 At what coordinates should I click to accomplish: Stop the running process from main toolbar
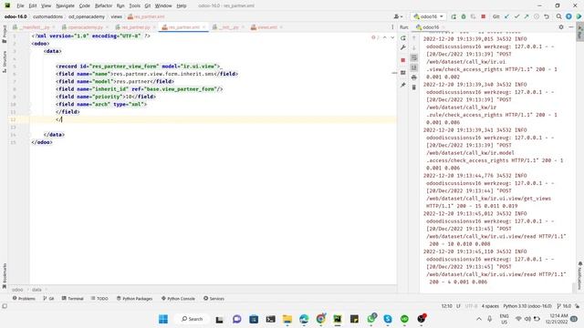483,16
